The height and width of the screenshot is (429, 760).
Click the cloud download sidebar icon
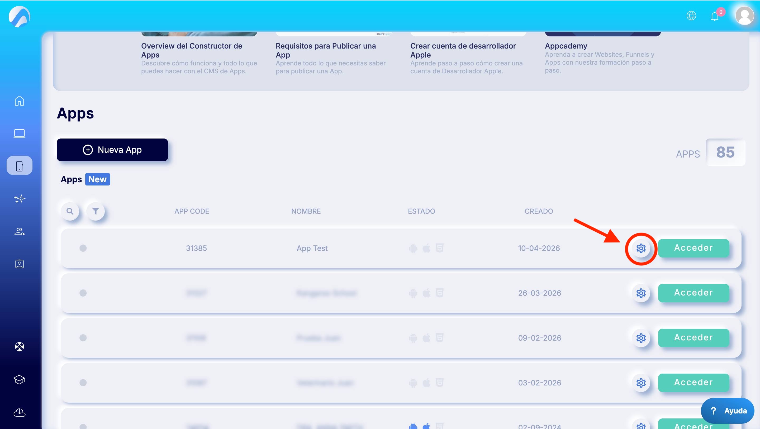[20, 412]
